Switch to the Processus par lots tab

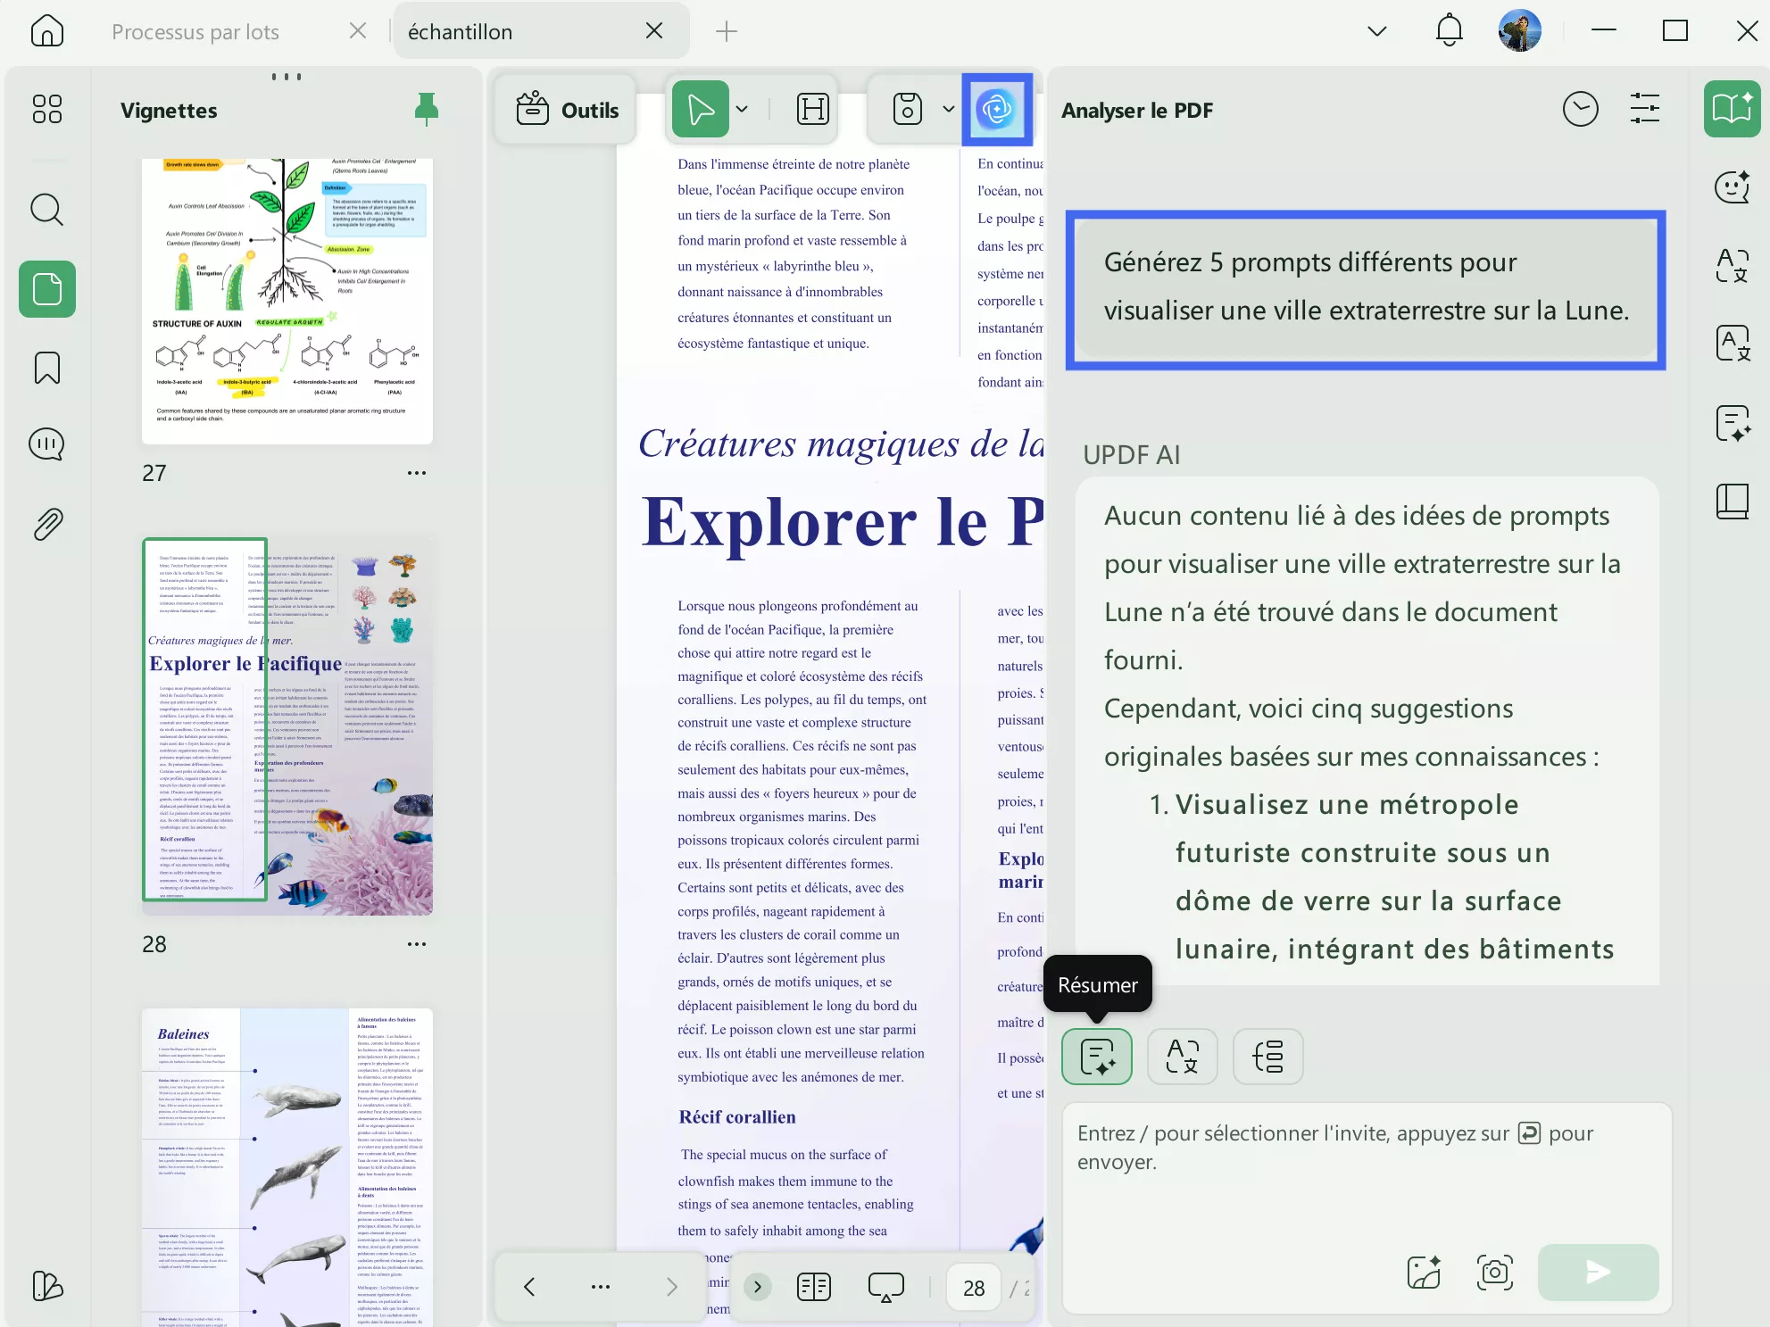tap(195, 32)
